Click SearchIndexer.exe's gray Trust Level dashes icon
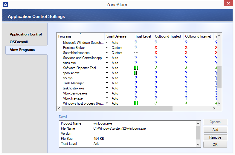235x155 pixels. 135,53
